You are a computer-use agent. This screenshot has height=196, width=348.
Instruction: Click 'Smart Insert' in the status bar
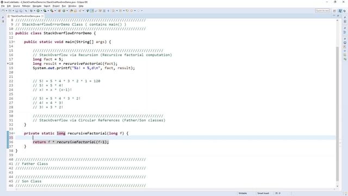(263, 193)
